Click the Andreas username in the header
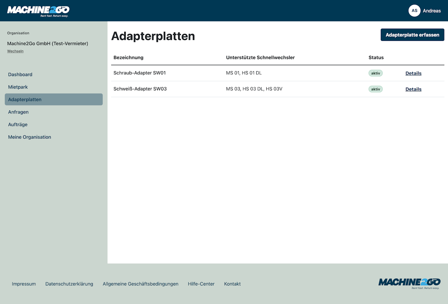The image size is (448, 304). (x=432, y=11)
